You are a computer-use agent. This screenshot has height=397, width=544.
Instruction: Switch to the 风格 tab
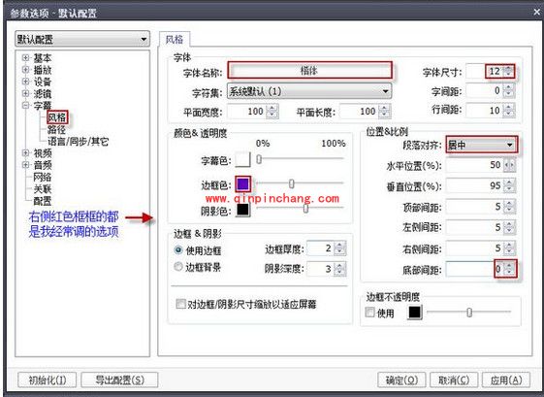click(x=175, y=39)
